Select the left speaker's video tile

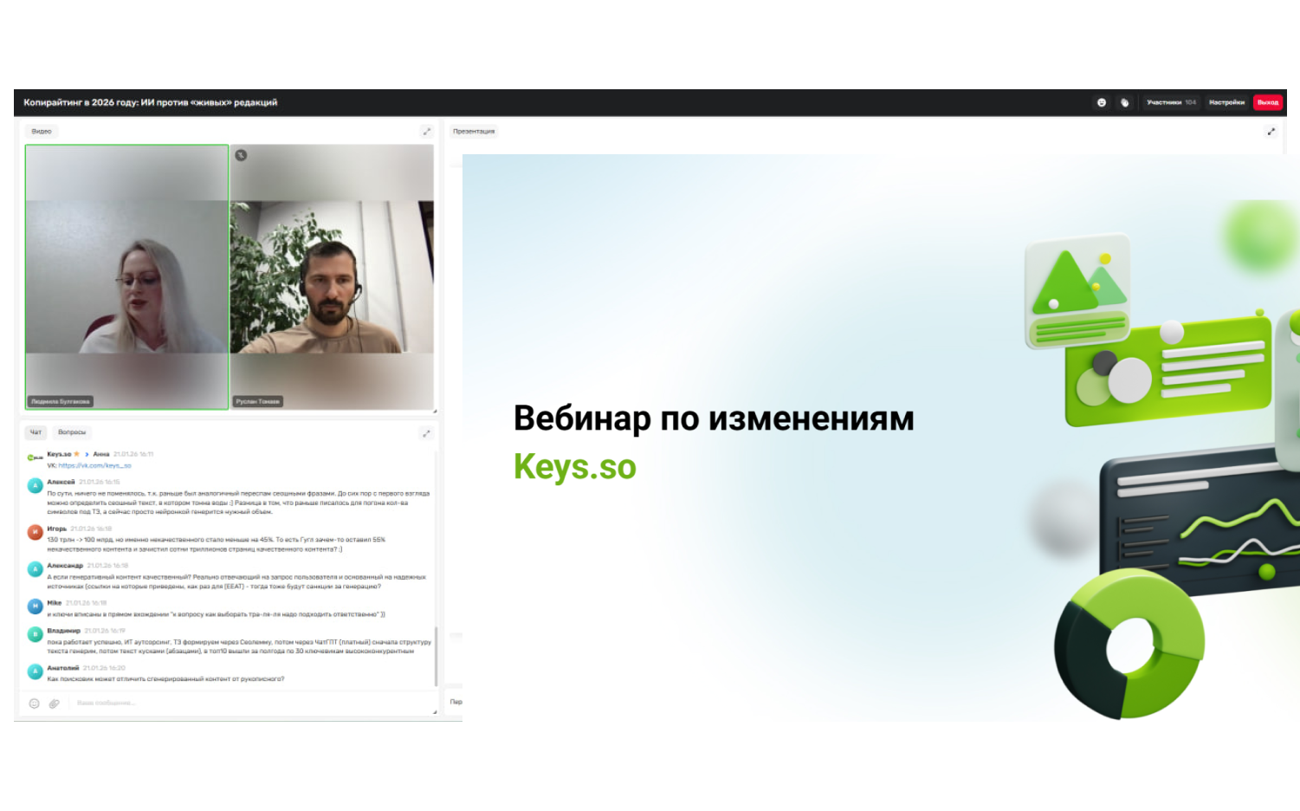(126, 277)
